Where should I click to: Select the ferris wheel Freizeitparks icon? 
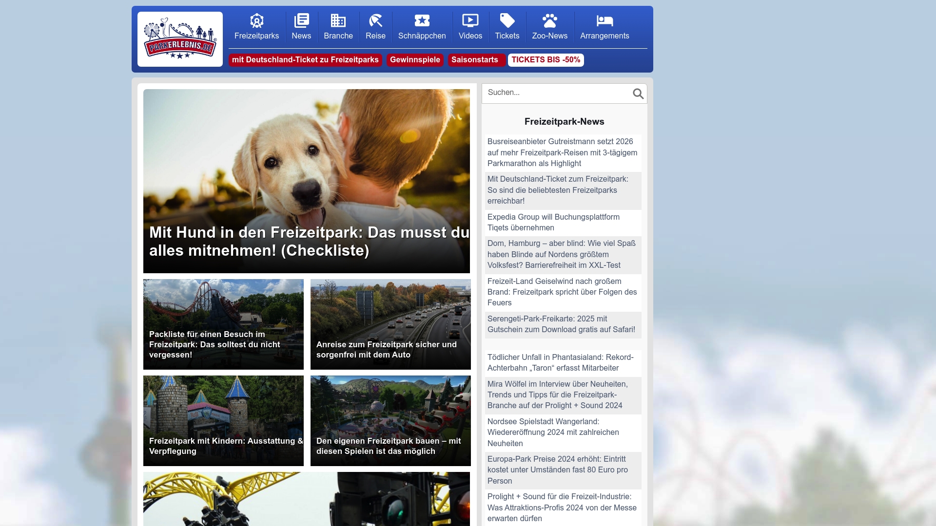(x=256, y=20)
